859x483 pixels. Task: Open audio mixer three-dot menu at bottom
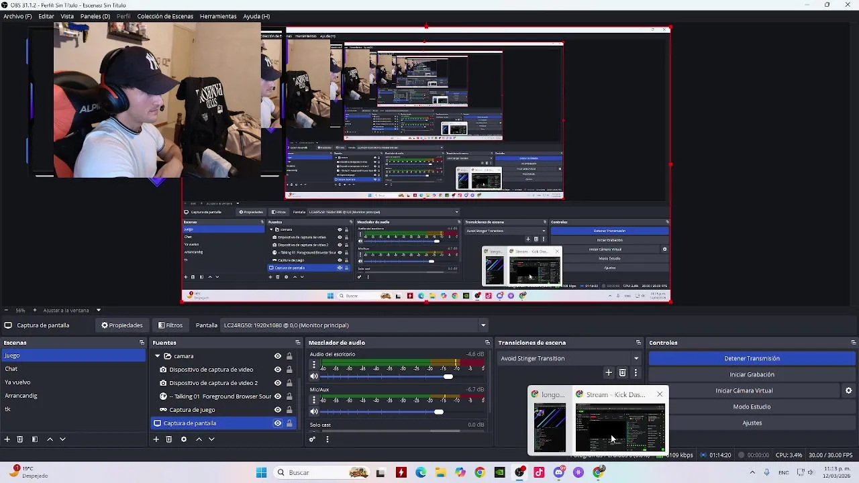[327, 439]
